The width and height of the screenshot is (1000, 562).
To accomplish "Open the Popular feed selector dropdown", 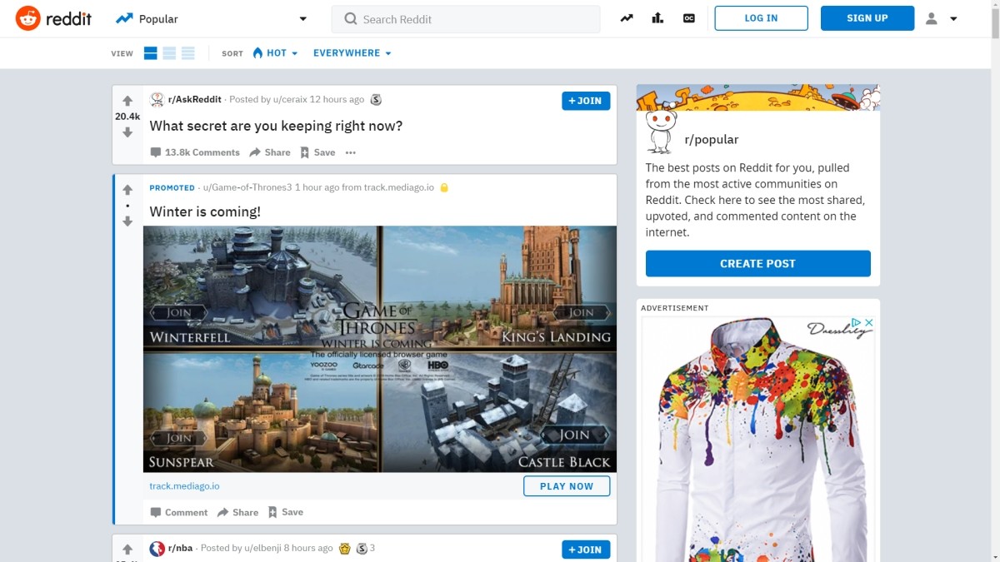I will 302,17.
